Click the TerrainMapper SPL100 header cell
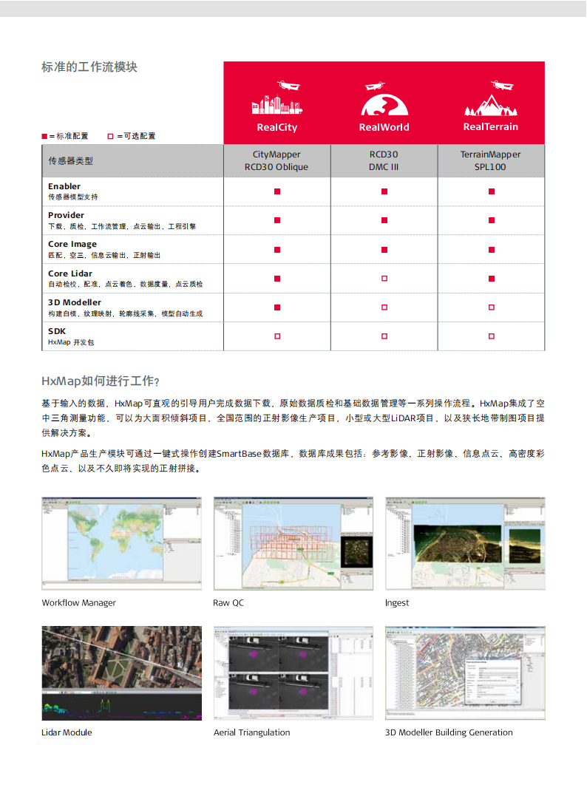Viewport: 587px width, 796px height. [491, 161]
